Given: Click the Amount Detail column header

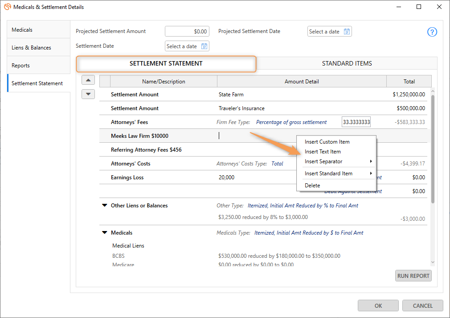Looking at the screenshot, I should [x=302, y=81].
